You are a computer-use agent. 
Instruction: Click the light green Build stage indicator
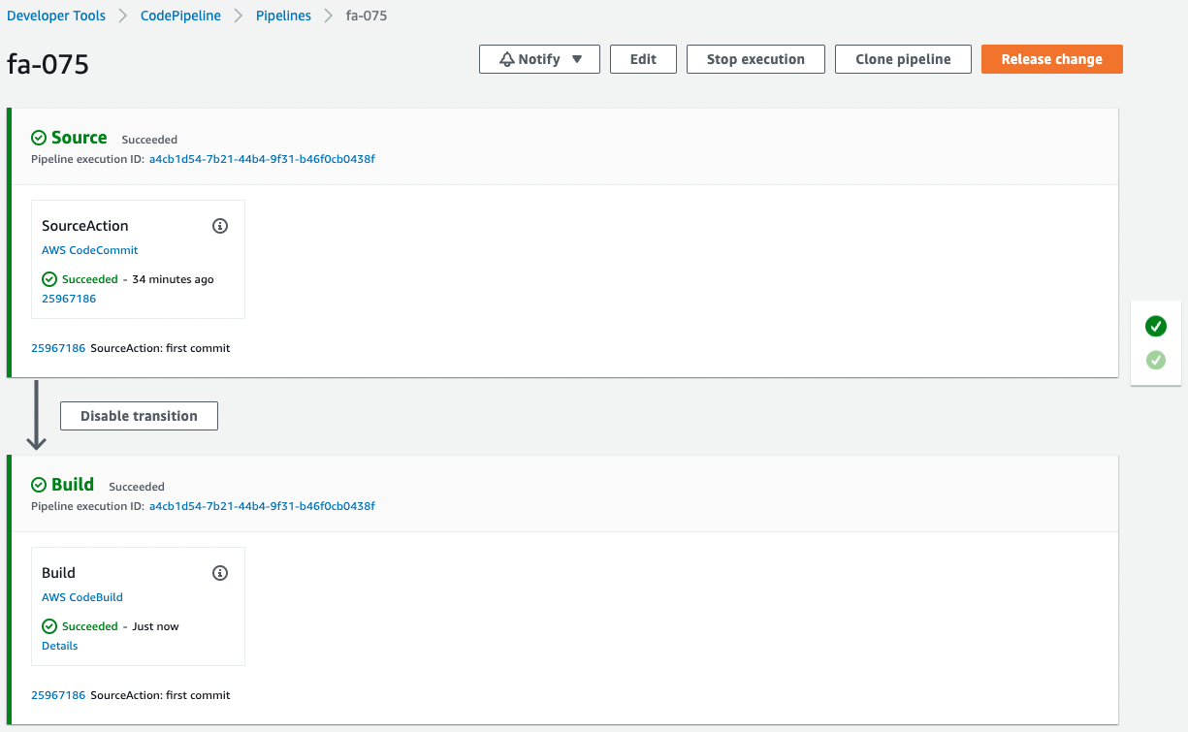point(1155,361)
